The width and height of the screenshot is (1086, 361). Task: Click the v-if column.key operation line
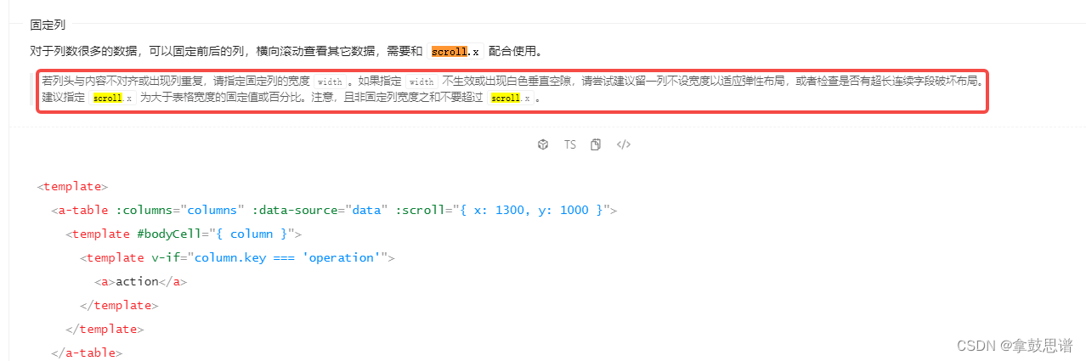pyautogui.click(x=238, y=257)
